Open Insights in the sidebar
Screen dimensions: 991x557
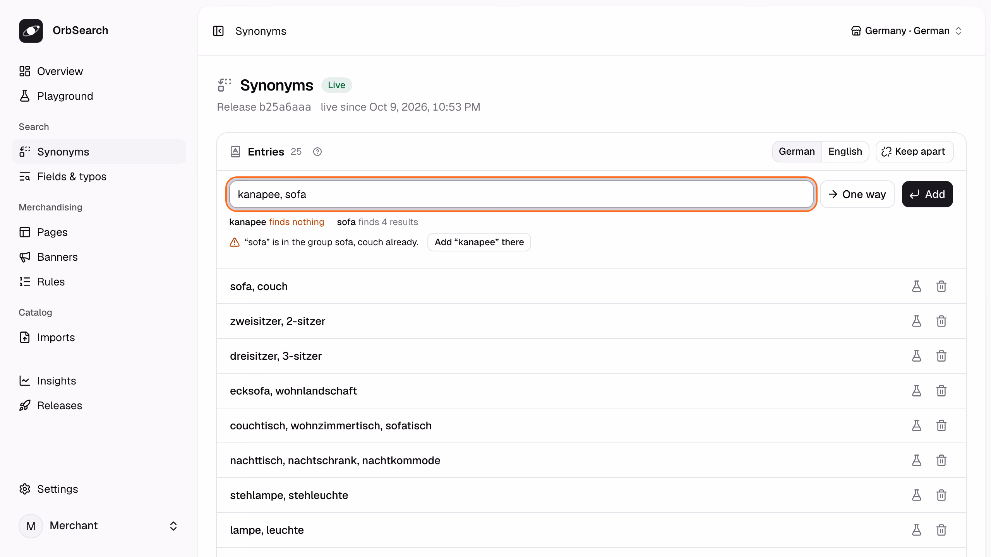point(99,381)
